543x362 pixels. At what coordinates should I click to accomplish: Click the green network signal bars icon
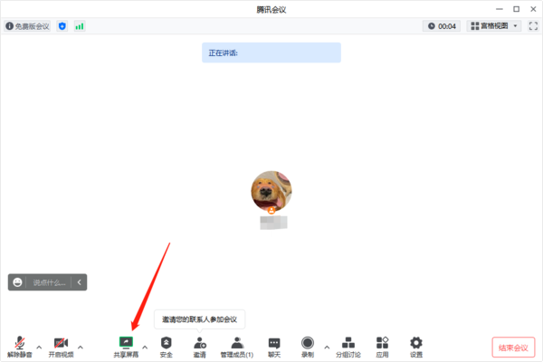tap(80, 26)
